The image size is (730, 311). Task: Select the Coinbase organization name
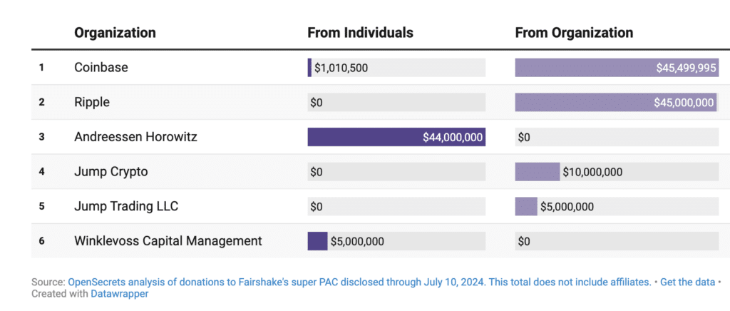pos(101,68)
